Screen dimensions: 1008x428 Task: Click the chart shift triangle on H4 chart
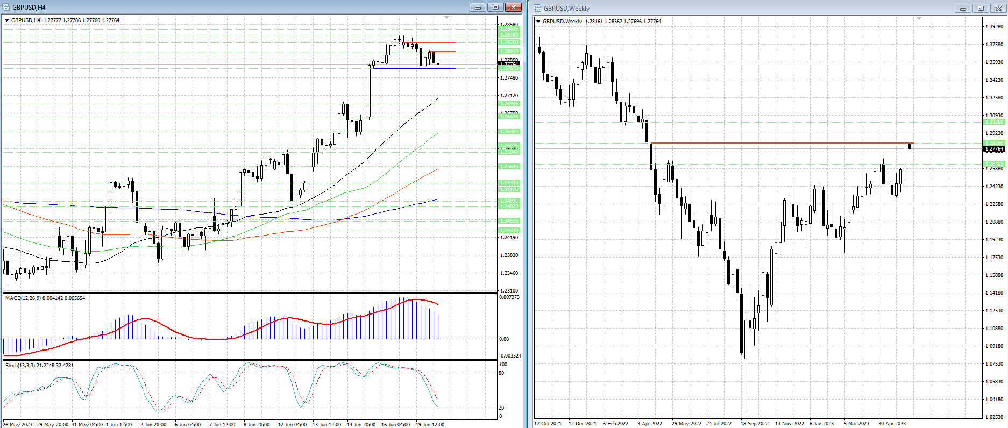click(446, 18)
